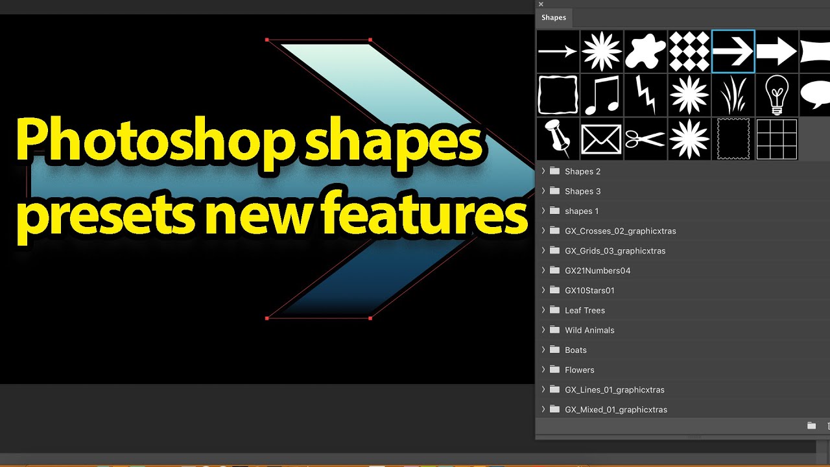Choose the push pin shape
830x467 pixels.
point(558,139)
